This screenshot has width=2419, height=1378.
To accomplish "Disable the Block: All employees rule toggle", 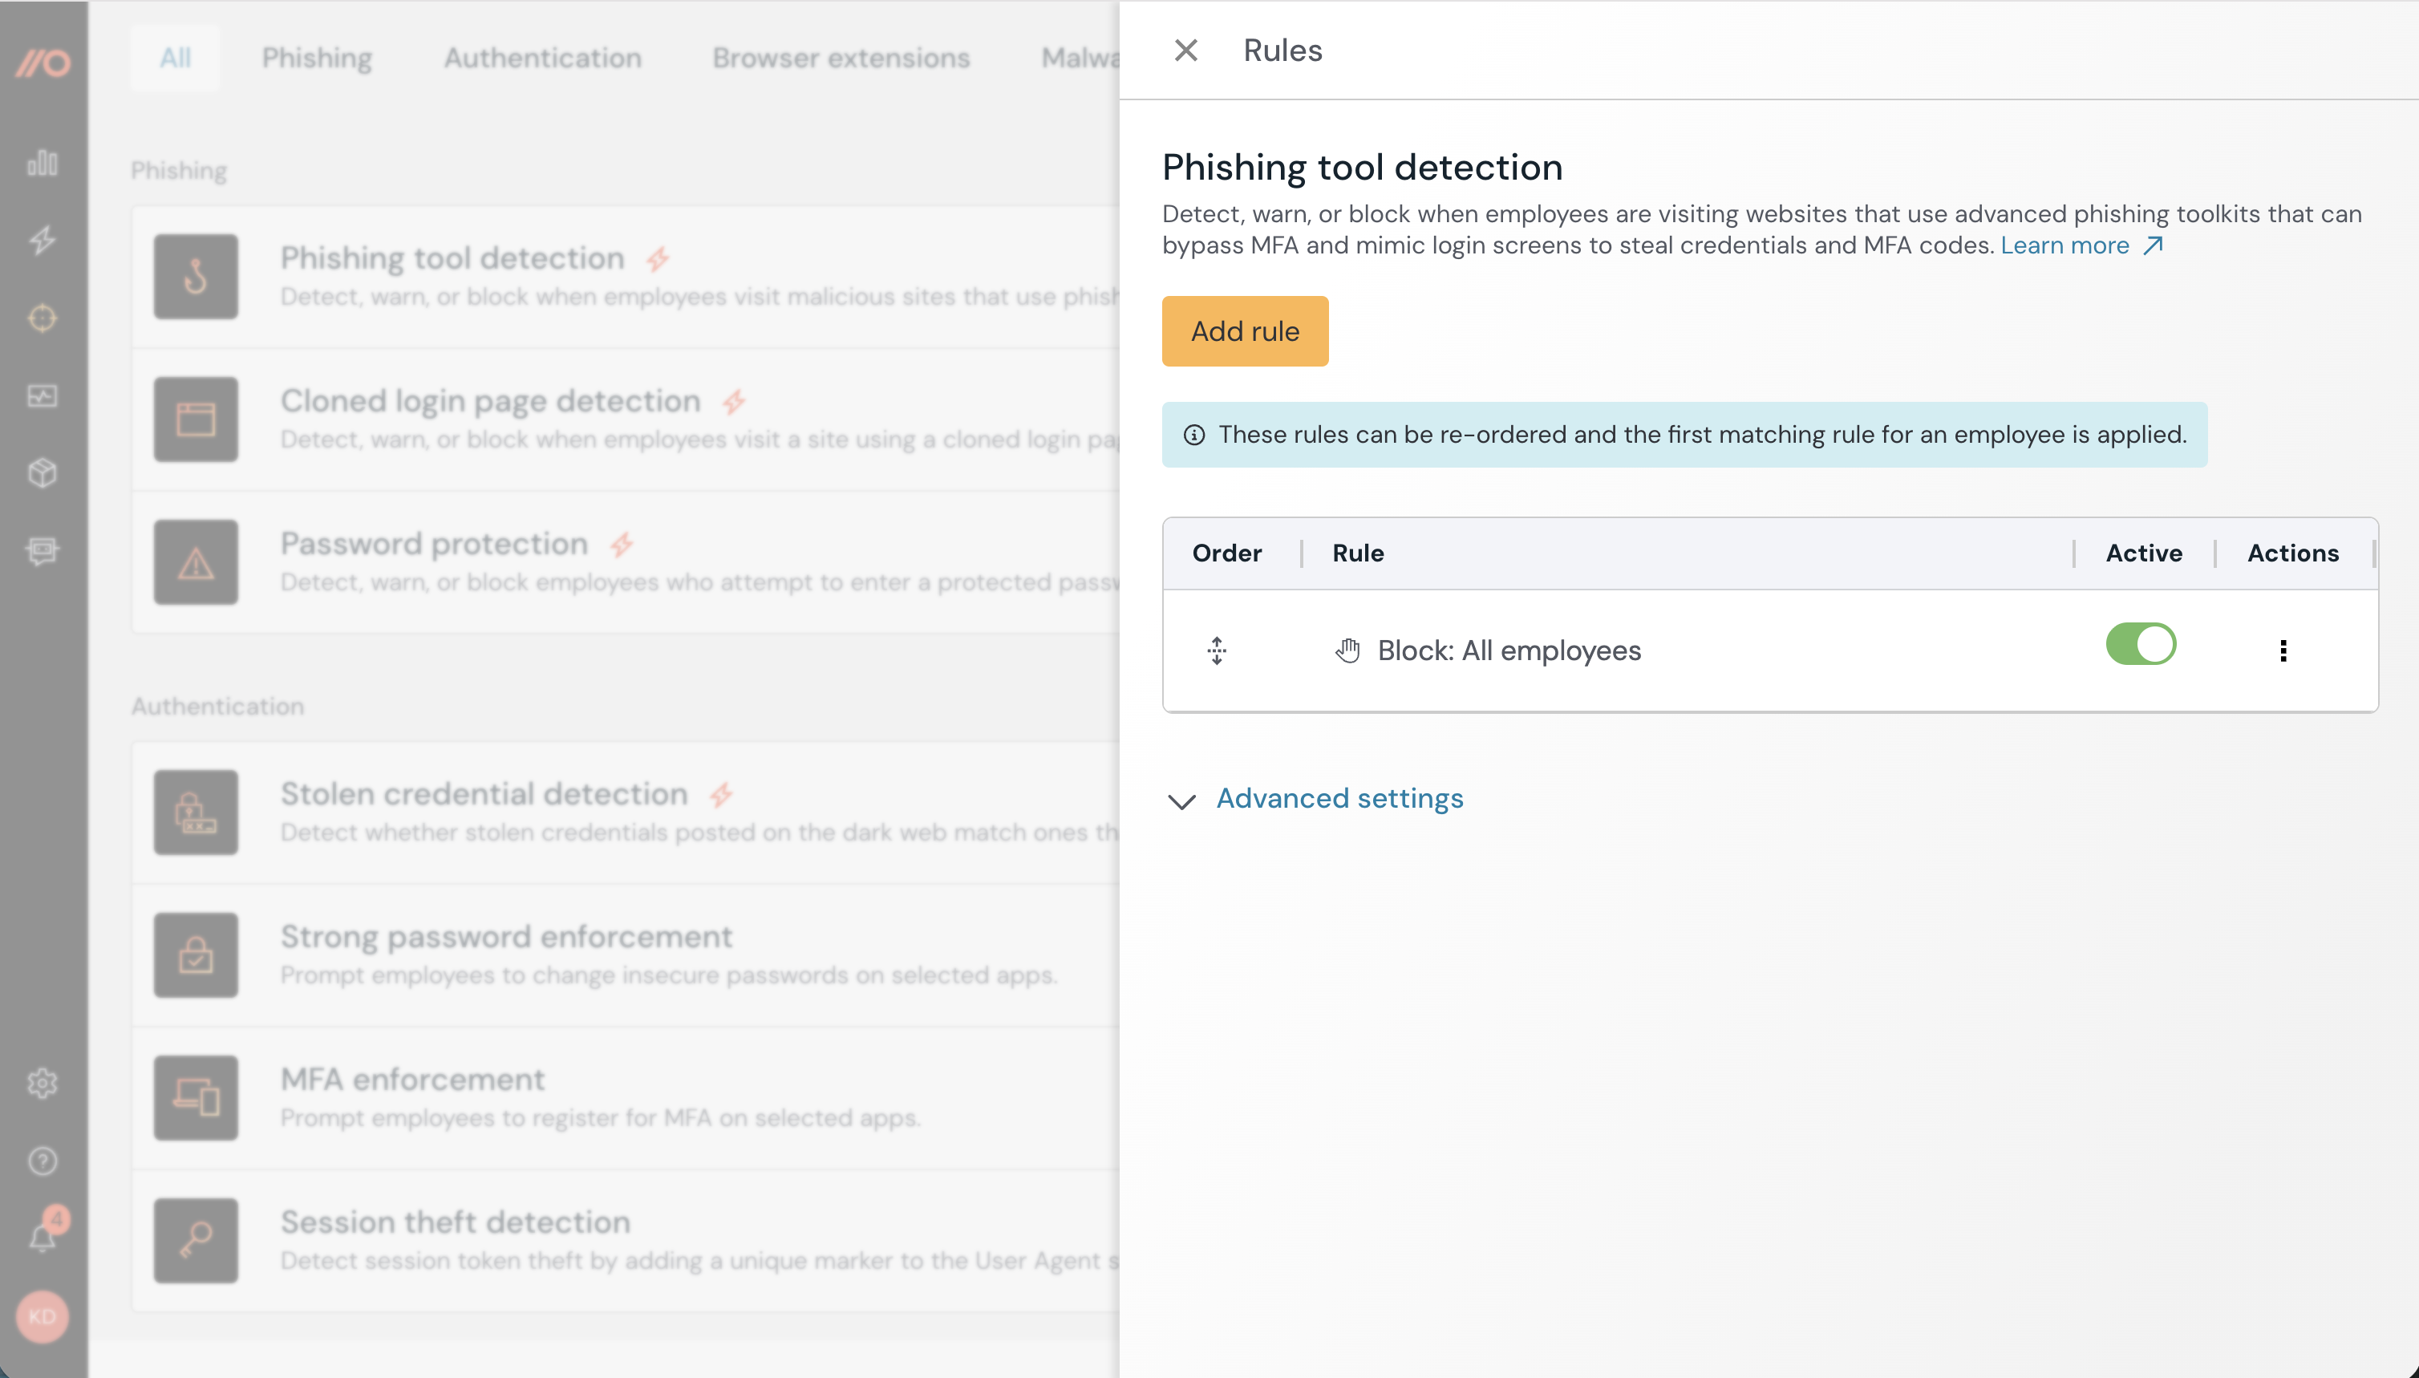I will click(x=2141, y=645).
